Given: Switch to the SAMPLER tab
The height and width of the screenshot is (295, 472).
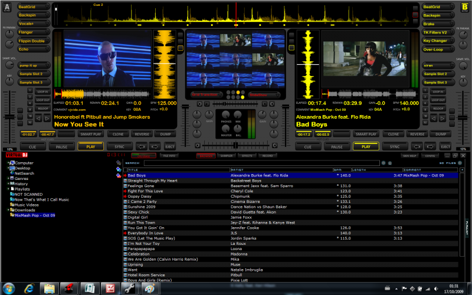Looking at the screenshot, I should point(227,156).
